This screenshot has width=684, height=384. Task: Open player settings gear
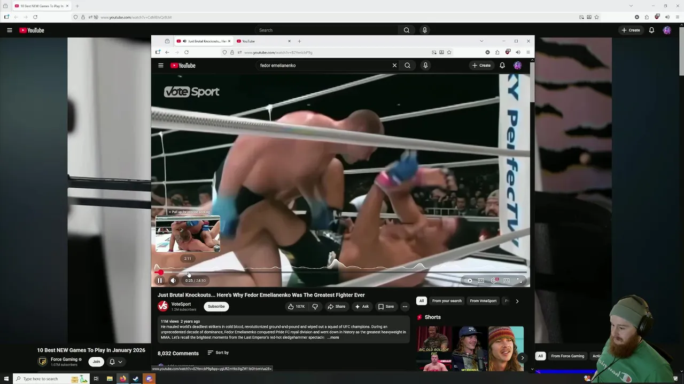coord(494,281)
